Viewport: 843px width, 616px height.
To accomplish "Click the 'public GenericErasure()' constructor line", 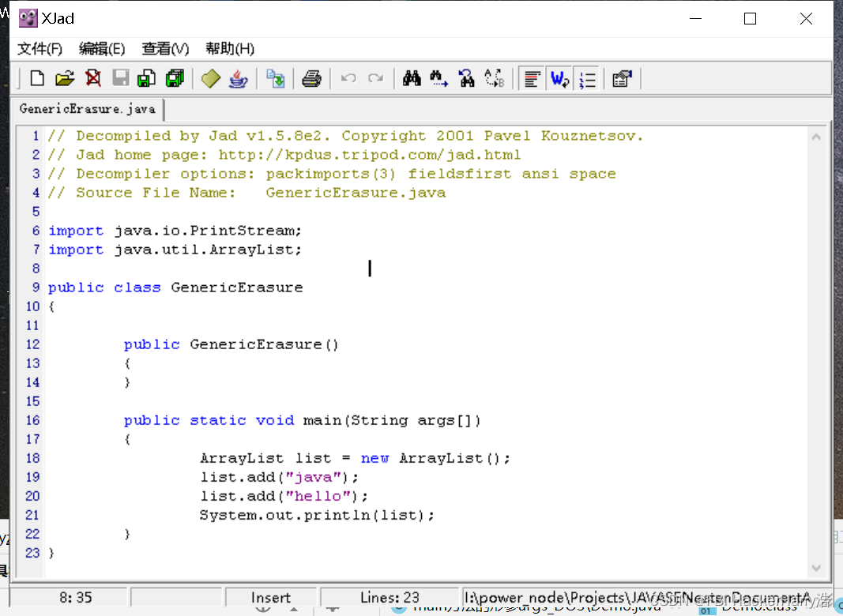I will [x=231, y=344].
